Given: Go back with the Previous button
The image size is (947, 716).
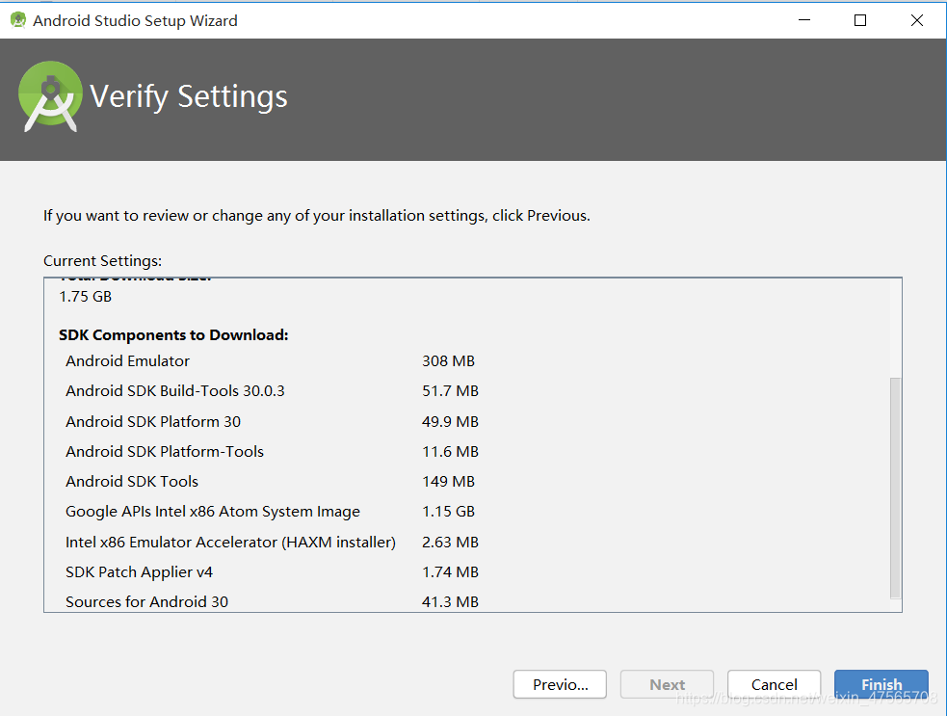Looking at the screenshot, I should tap(560, 684).
